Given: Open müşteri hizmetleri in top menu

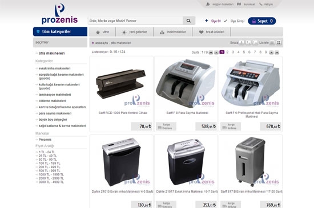Looking at the screenshot, I should coord(223,4).
